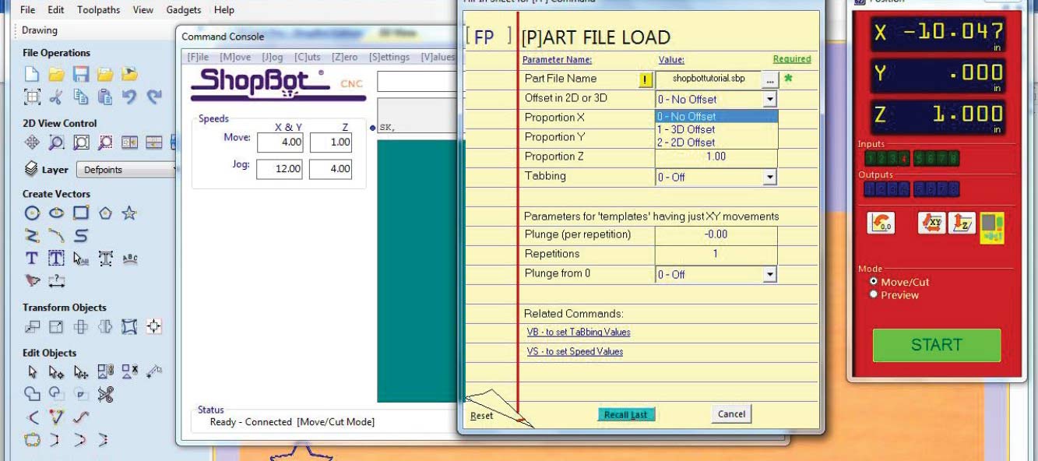This screenshot has width=1038, height=461.
Task: Click the Z move icon in Position window
Action: click(x=961, y=223)
